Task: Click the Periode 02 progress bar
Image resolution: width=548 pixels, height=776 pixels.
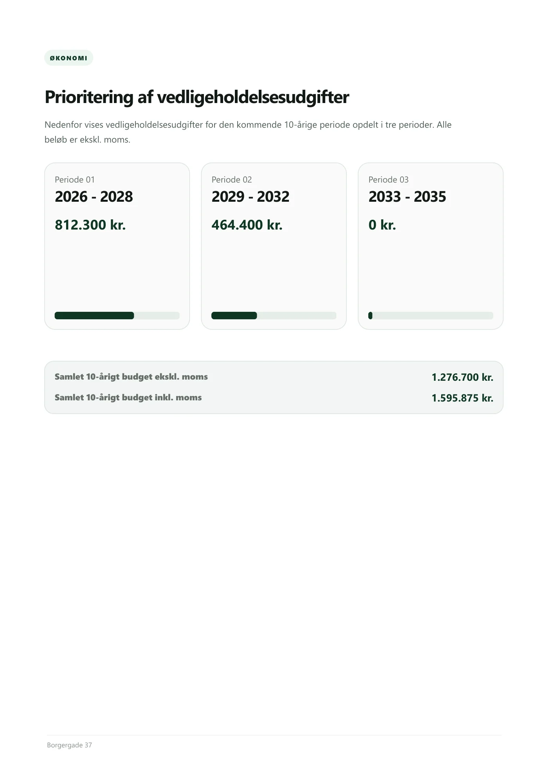Action: click(274, 316)
